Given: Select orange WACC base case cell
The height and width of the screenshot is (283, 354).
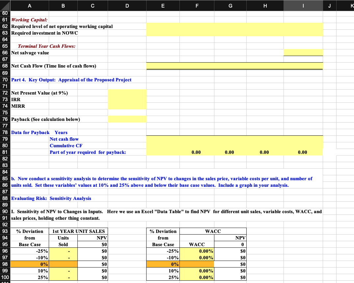Looking at the screenshot, I should tap(197, 264).
